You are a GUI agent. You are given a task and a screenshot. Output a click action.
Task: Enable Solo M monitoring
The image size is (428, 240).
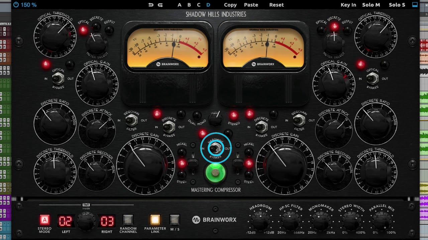click(x=371, y=5)
